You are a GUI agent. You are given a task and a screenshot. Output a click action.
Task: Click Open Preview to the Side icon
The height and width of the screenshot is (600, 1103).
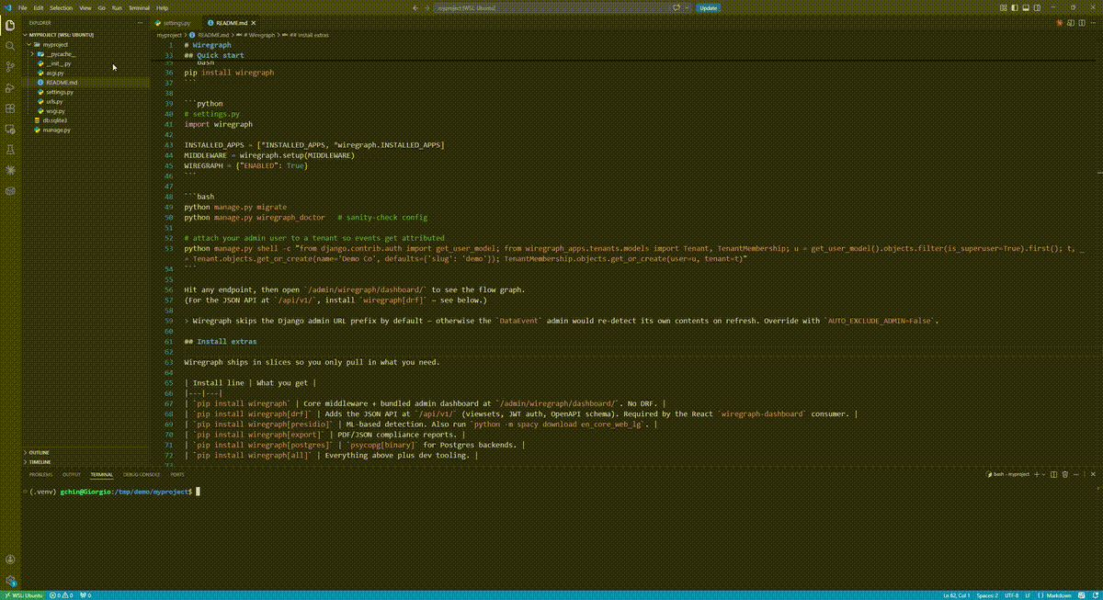[x=1071, y=23]
